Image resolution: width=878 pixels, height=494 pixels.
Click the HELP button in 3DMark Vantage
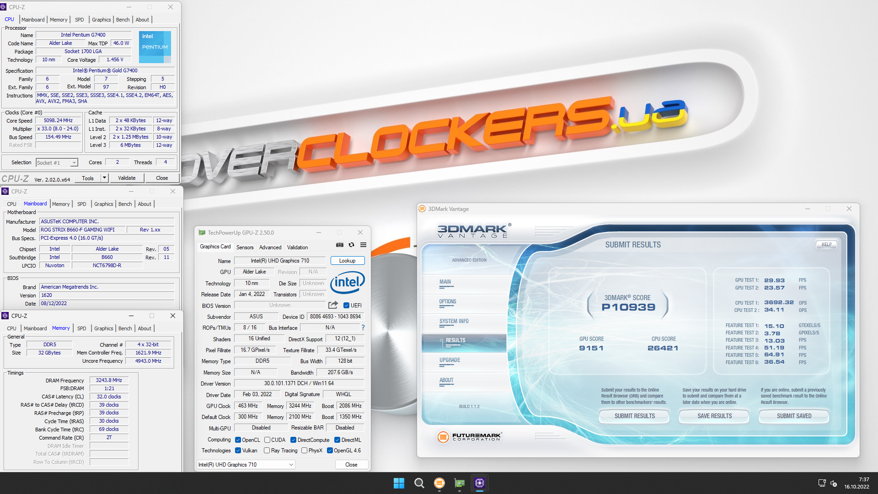(x=826, y=244)
